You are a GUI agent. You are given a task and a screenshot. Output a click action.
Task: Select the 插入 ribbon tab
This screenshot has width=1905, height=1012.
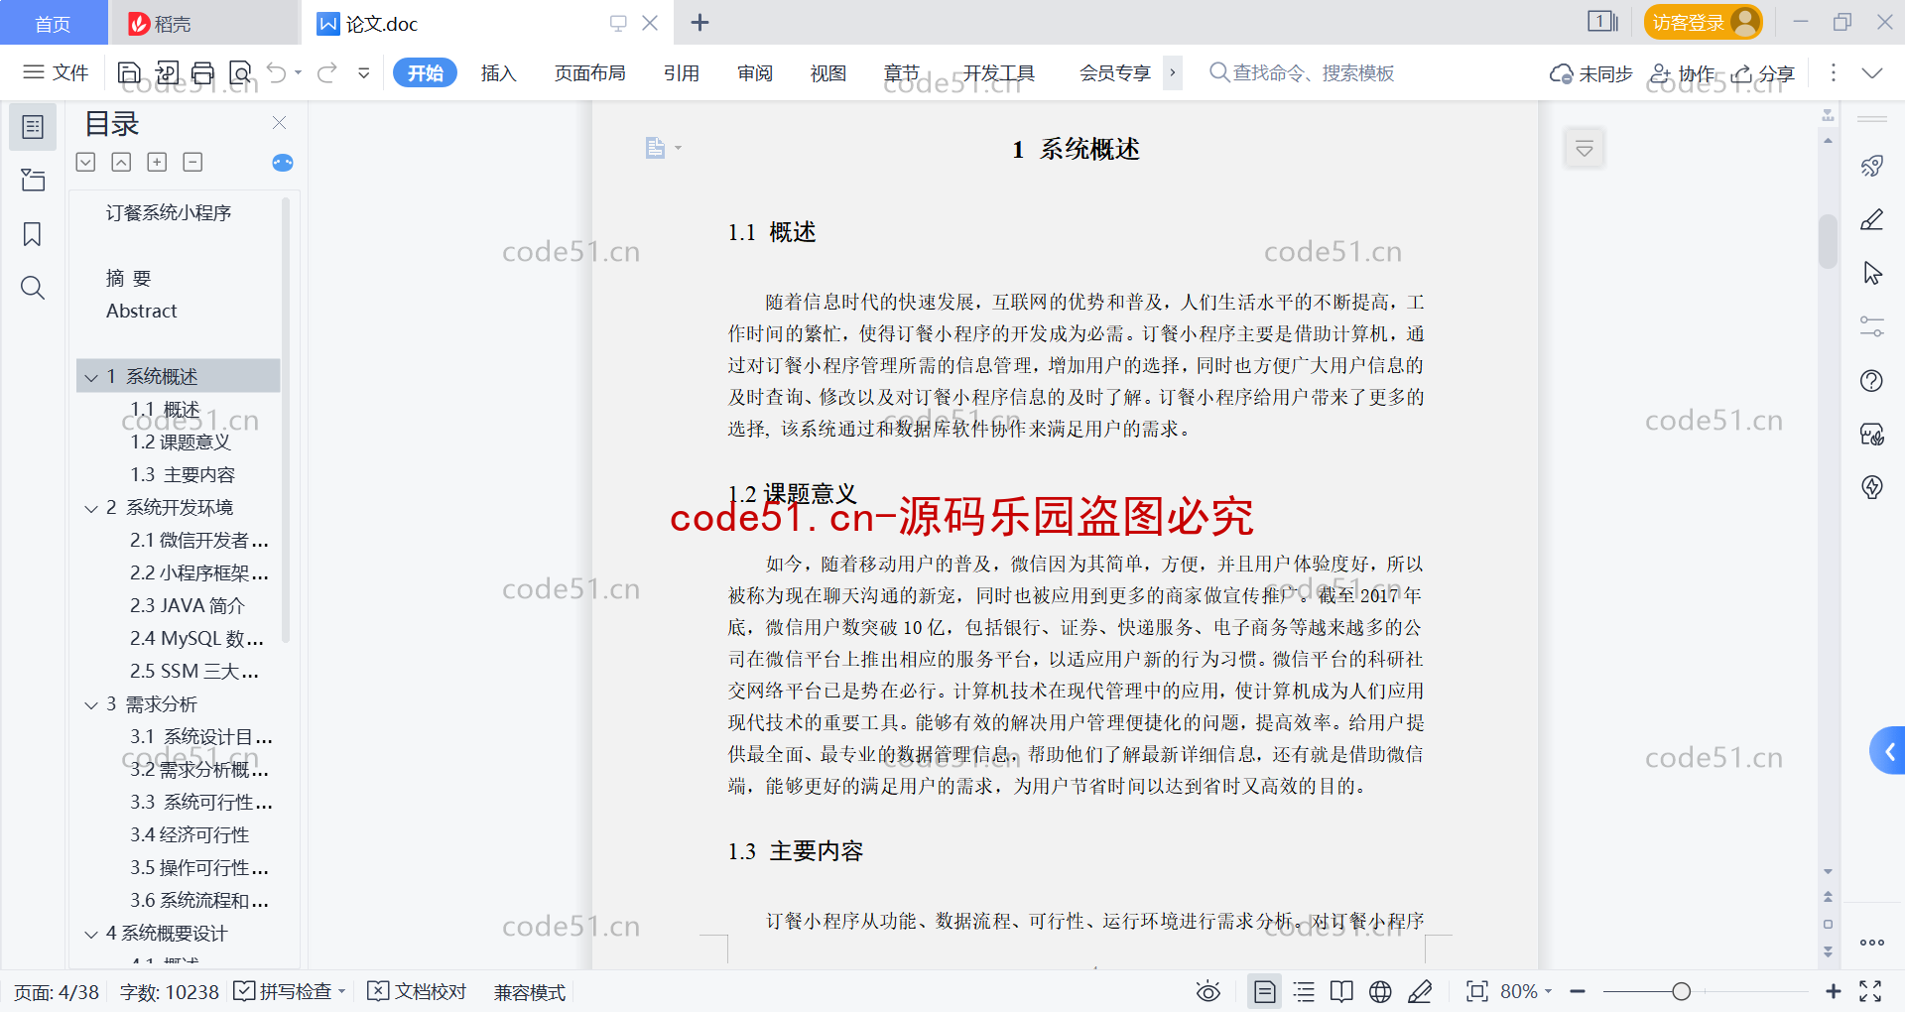[498, 72]
